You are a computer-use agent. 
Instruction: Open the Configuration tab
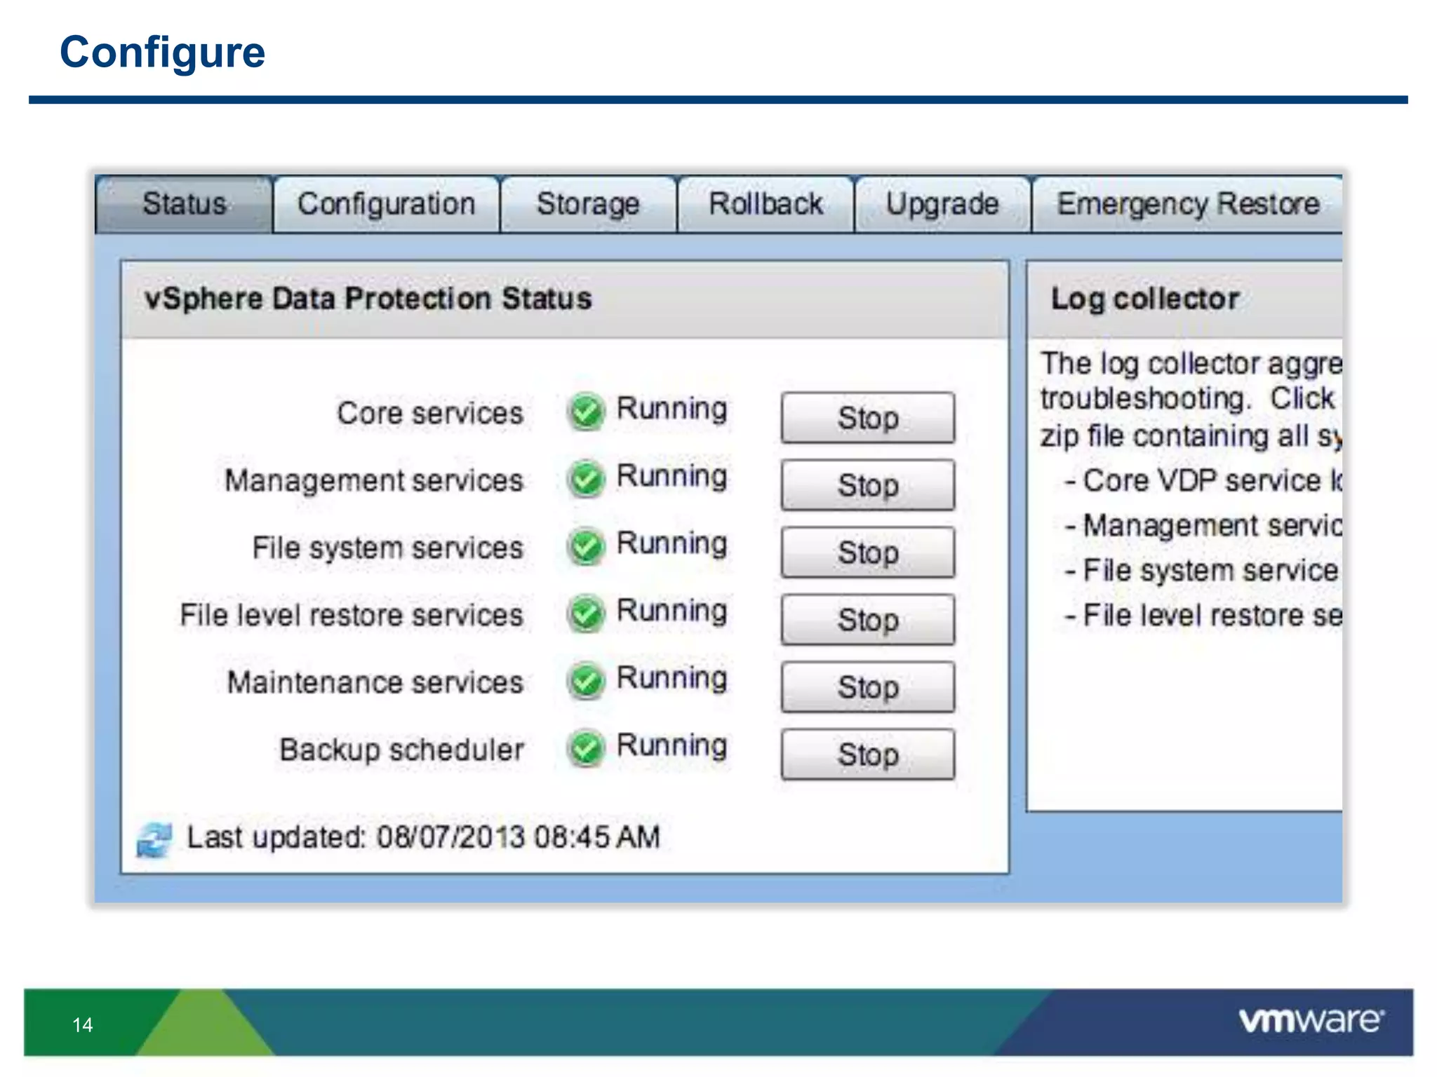[x=387, y=204]
